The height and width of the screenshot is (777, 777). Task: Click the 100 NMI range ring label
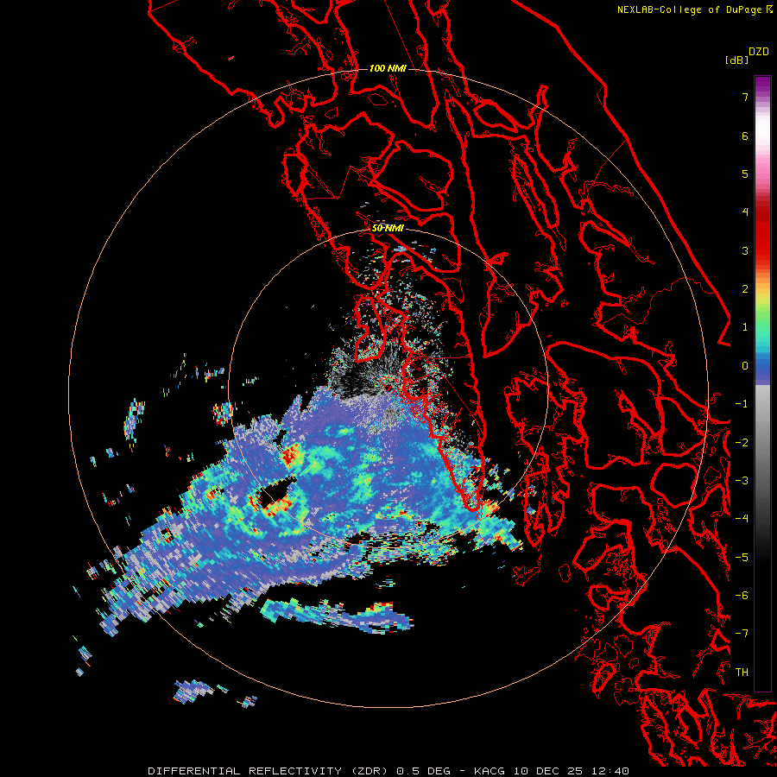pos(388,68)
